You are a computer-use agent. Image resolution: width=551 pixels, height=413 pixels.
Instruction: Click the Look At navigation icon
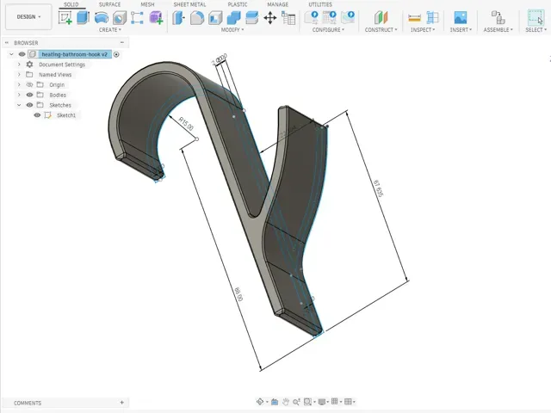275,402
